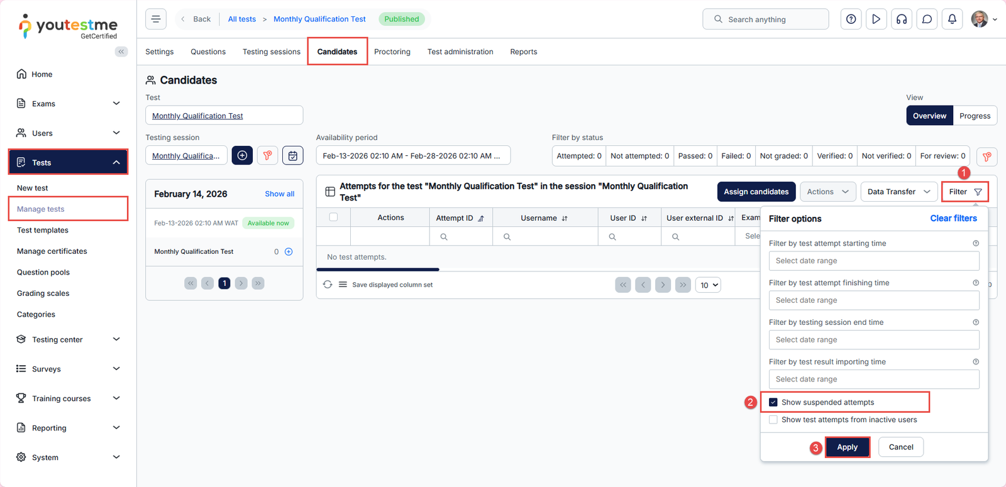
Task: Uncheck Show suspended attempts checkbox
Action: pyautogui.click(x=773, y=402)
